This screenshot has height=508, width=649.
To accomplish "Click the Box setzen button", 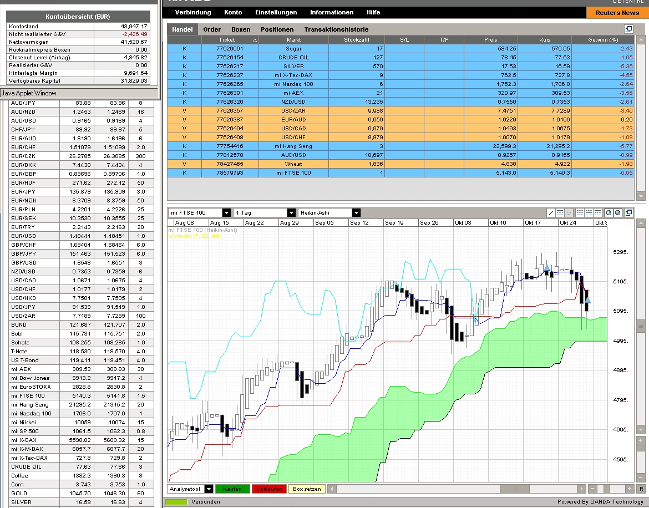I will pos(307,489).
